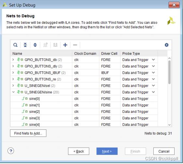Screen dimensions: 183x164
Task: Click the net icon beside sine[2]
Action: pos(25,112)
